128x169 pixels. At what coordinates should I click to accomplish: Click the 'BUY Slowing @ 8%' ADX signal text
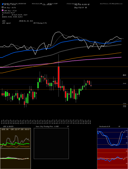(x=40, y=23)
